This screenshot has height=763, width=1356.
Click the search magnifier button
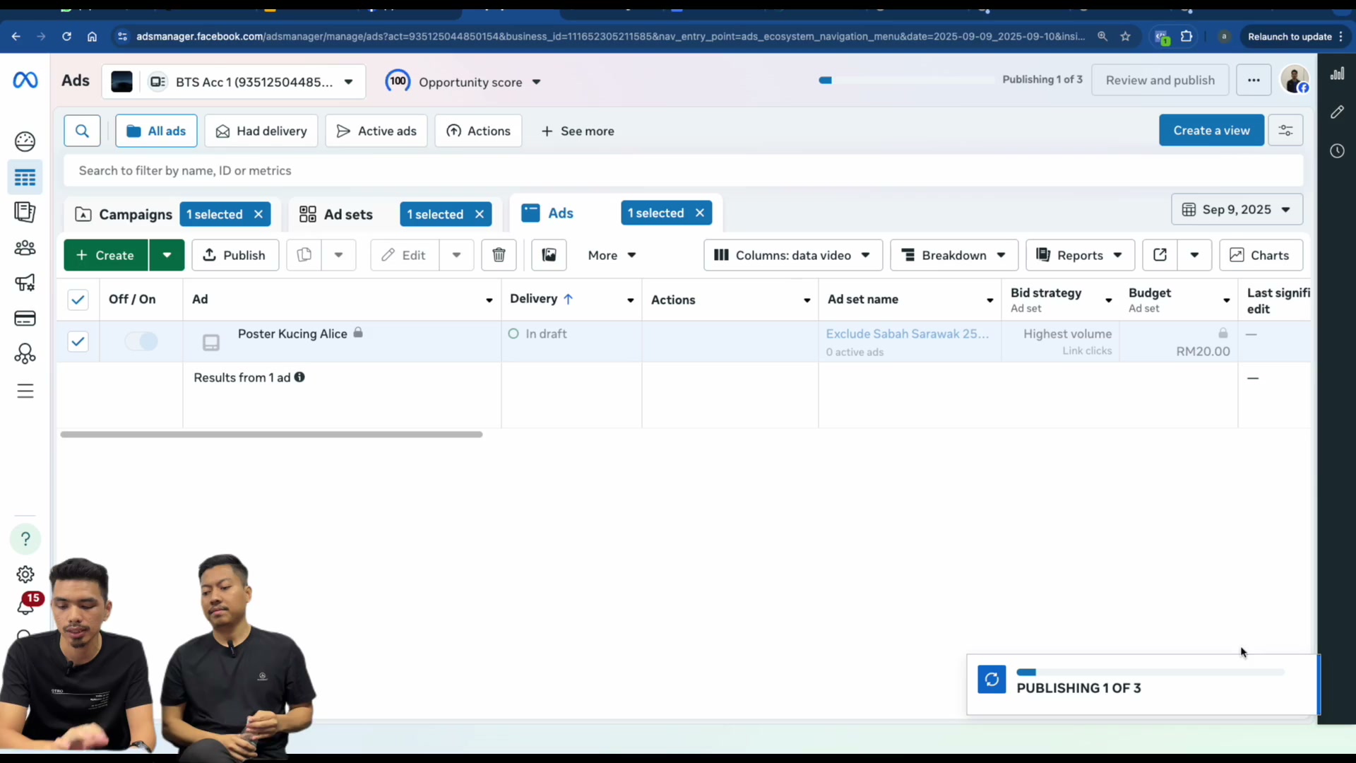click(82, 131)
